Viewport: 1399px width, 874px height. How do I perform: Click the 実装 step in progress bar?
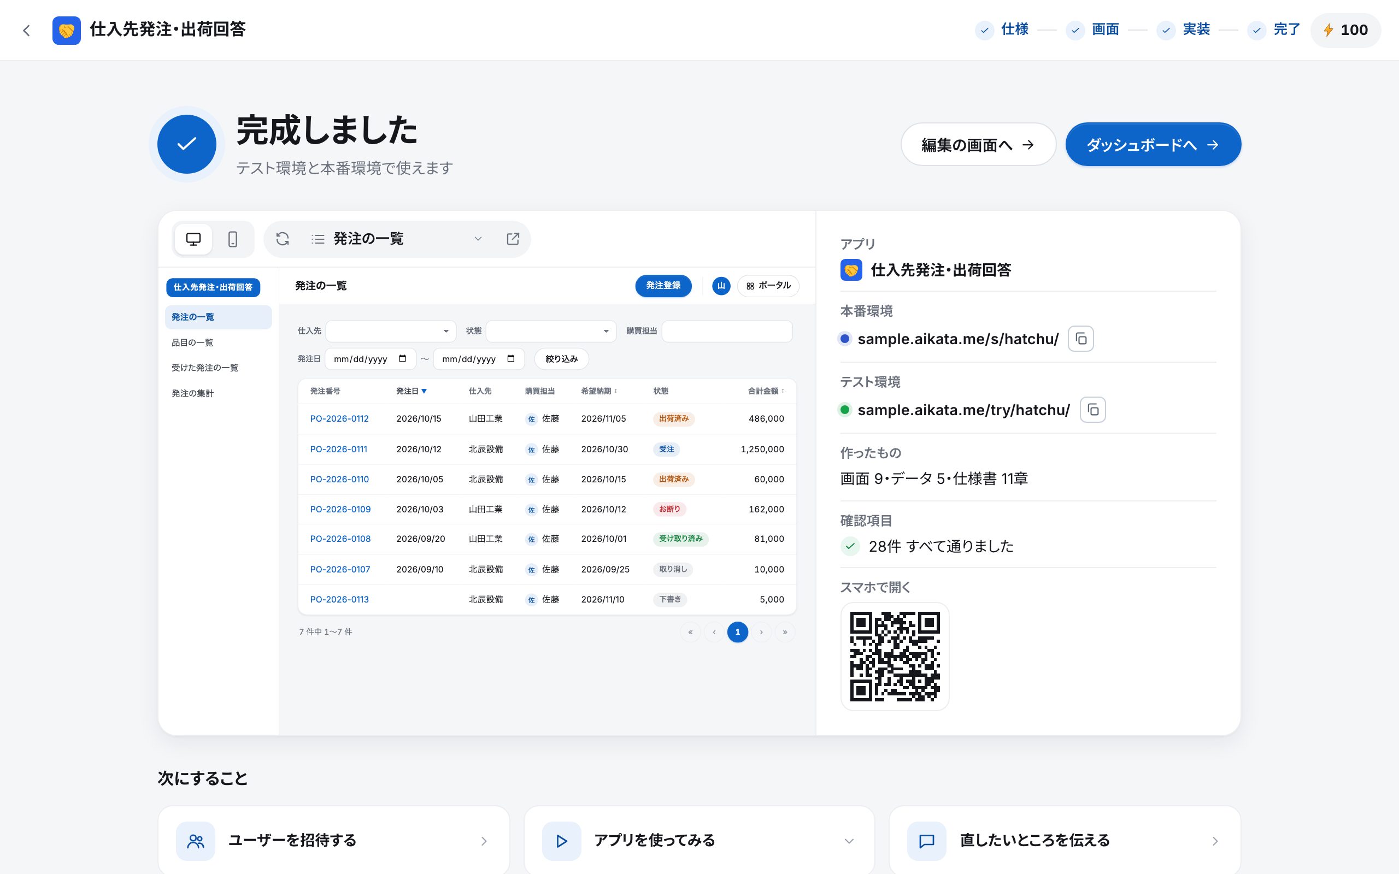1183,29
